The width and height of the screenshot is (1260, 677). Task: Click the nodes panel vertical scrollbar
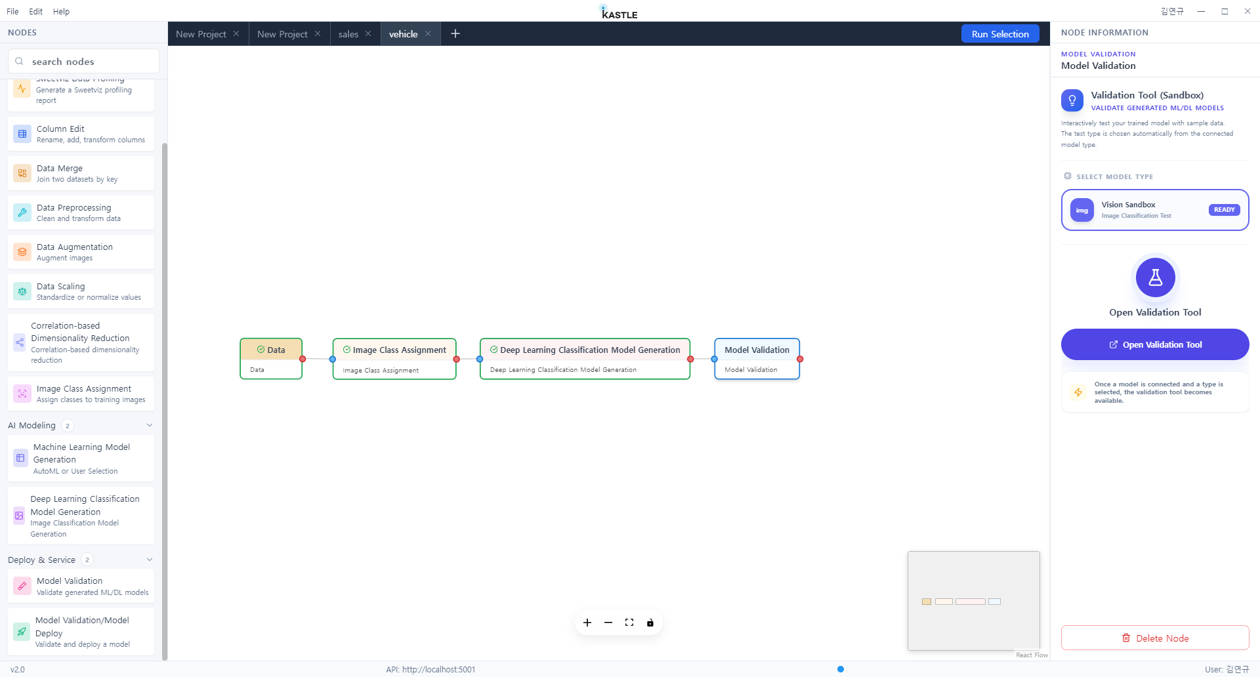click(165, 400)
